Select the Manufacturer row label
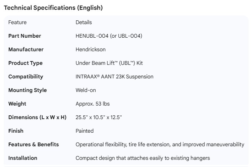252x167 pixels. tap(26, 49)
